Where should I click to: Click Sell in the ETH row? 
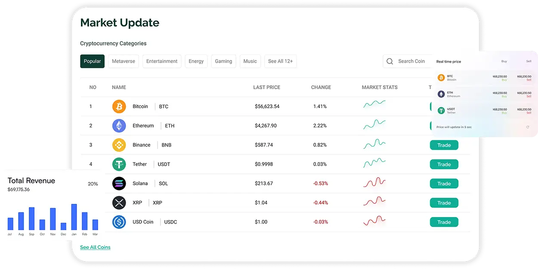click(529, 96)
